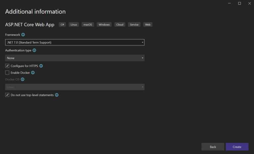Expand the Authentication type dropdown
254x154 pixels.
point(75,58)
